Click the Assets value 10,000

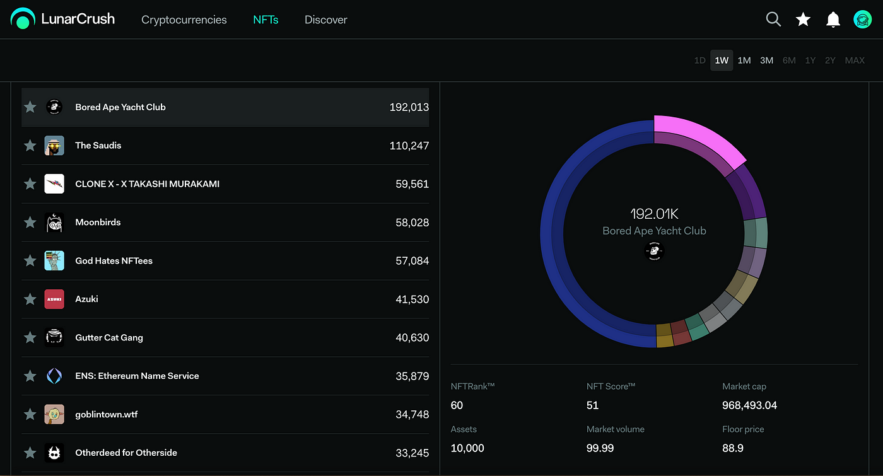(467, 448)
